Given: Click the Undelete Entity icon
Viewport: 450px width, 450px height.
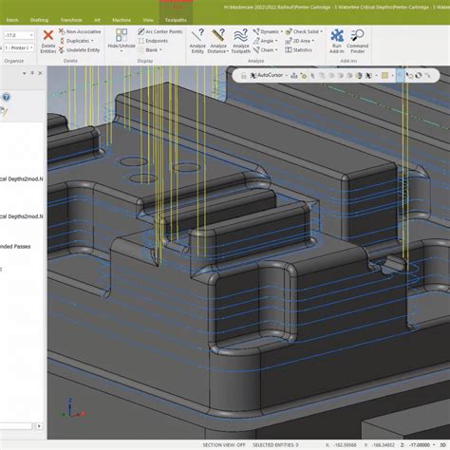Looking at the screenshot, I should click(x=62, y=50).
